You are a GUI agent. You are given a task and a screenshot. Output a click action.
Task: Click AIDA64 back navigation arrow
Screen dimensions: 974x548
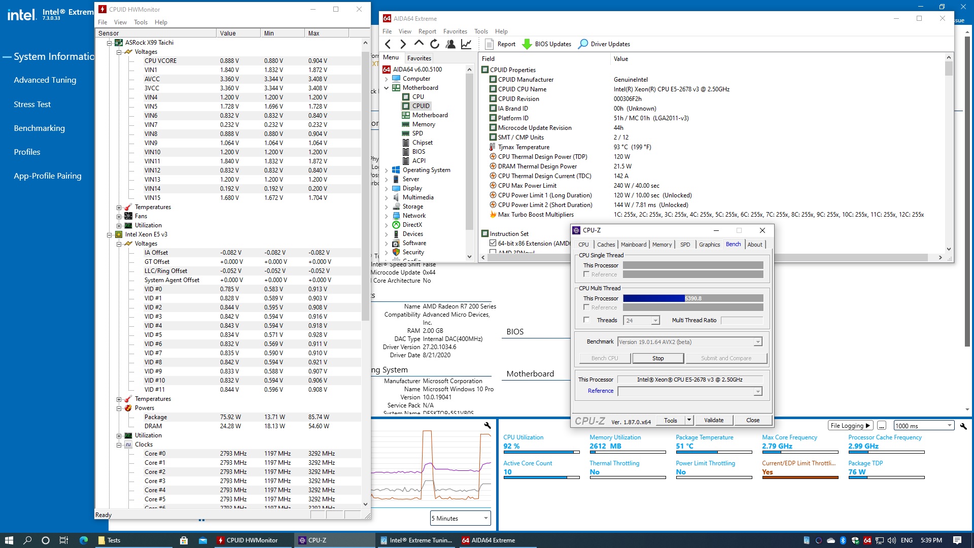pyautogui.click(x=388, y=44)
